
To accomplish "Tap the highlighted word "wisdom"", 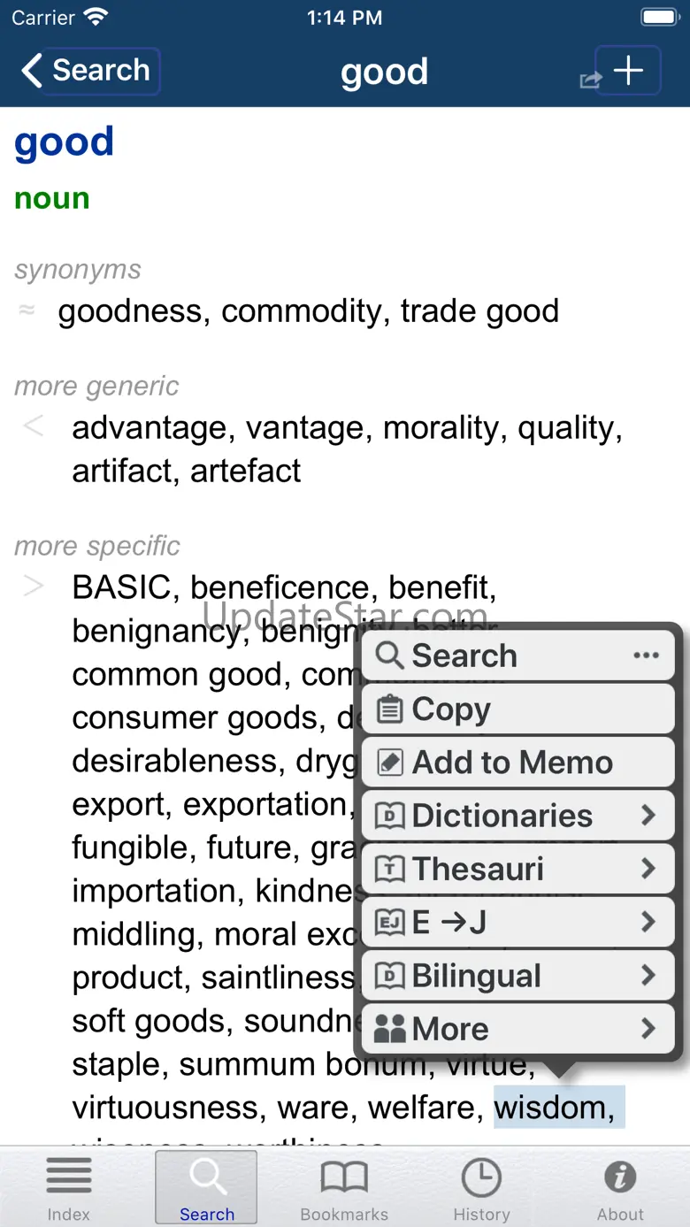I will [554, 1108].
